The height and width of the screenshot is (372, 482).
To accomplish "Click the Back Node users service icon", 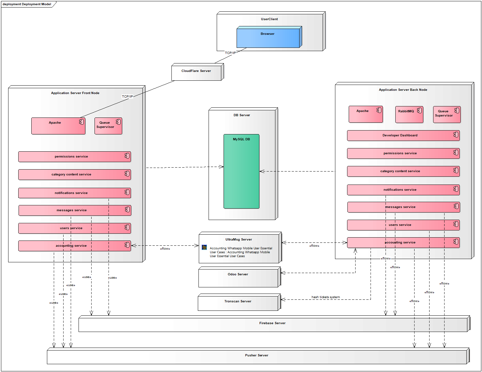I will [456, 224].
